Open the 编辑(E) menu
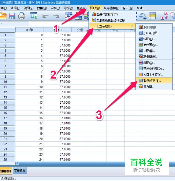The width and height of the screenshot is (175, 181). (15, 8)
